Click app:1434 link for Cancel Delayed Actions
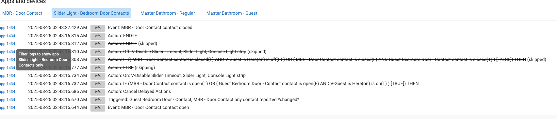Screen dimensions: 557x119 (x=8, y=92)
